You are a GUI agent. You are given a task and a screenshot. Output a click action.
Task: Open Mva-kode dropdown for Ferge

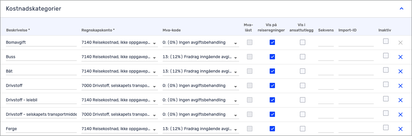pos(200,129)
